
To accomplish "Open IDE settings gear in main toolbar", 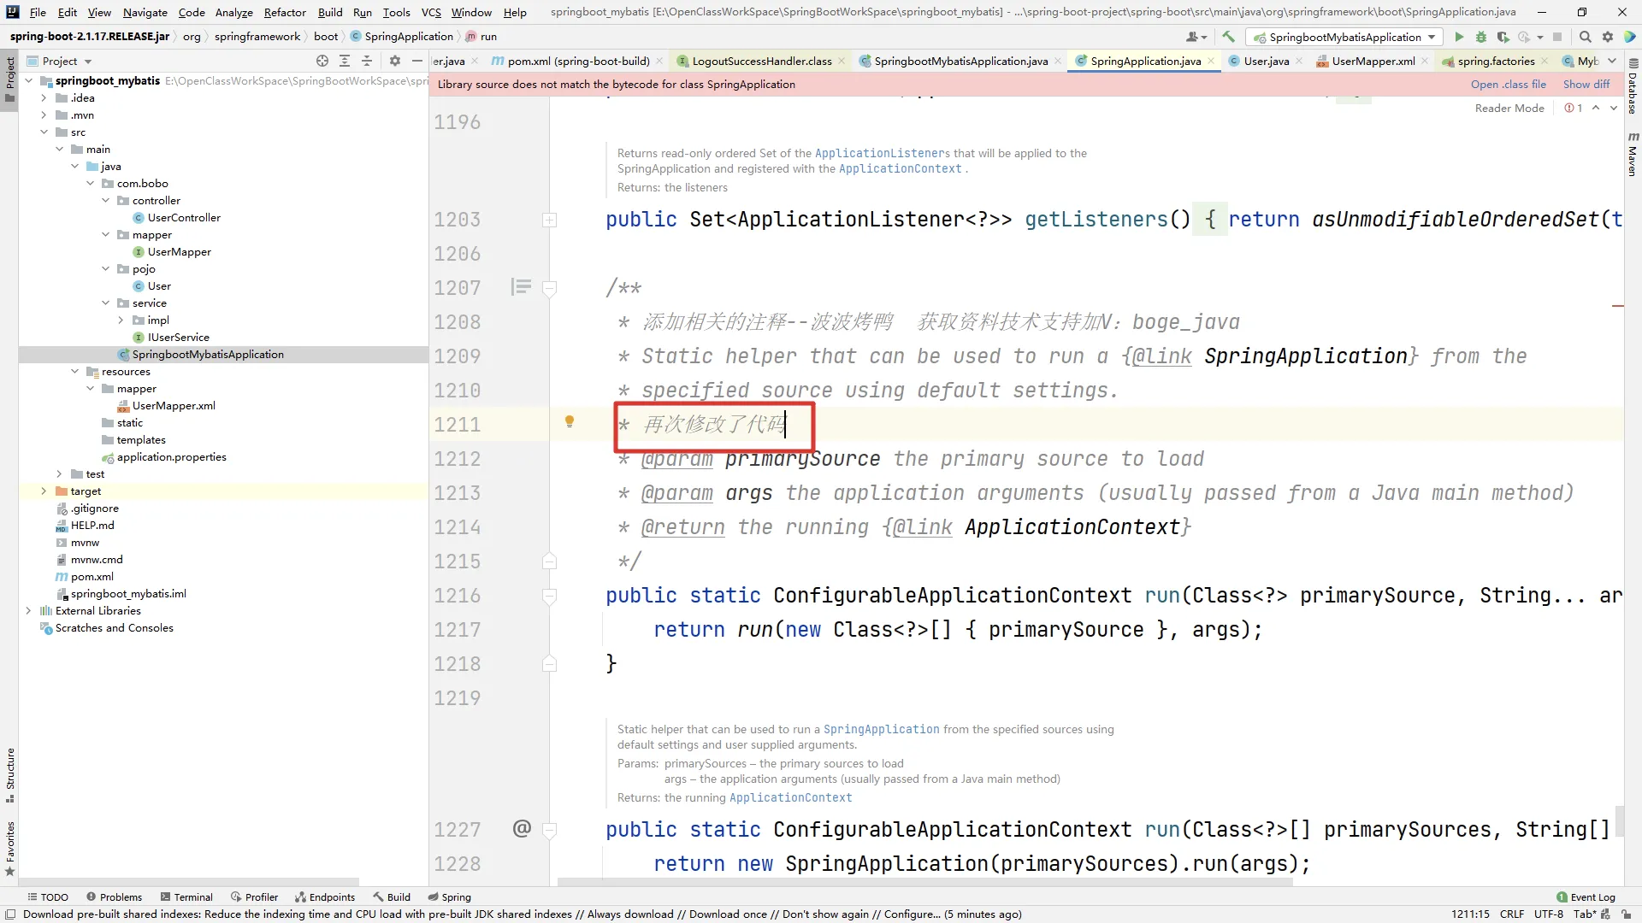I will pos(1608,37).
